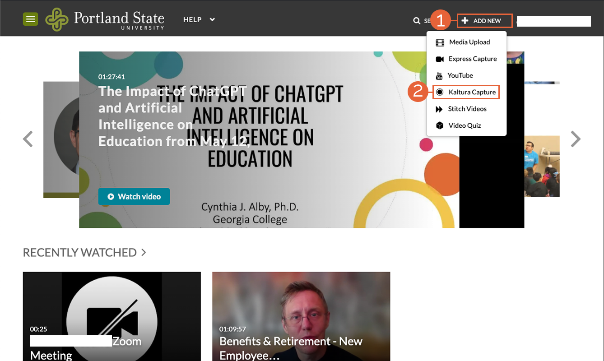Open The Impact of ChatGPT video title

tap(174, 116)
